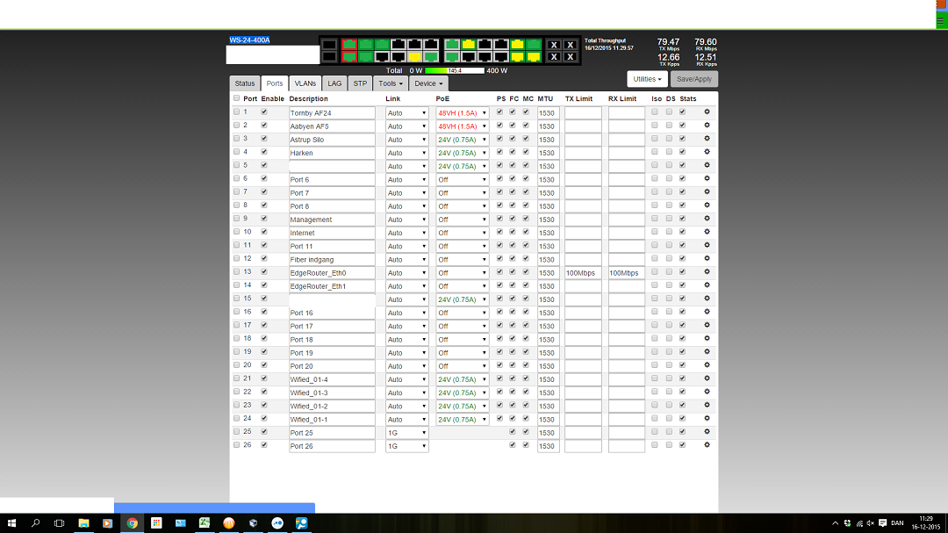Open the Tools dropdown menu
Viewport: 948px width, 533px height.
pos(391,83)
